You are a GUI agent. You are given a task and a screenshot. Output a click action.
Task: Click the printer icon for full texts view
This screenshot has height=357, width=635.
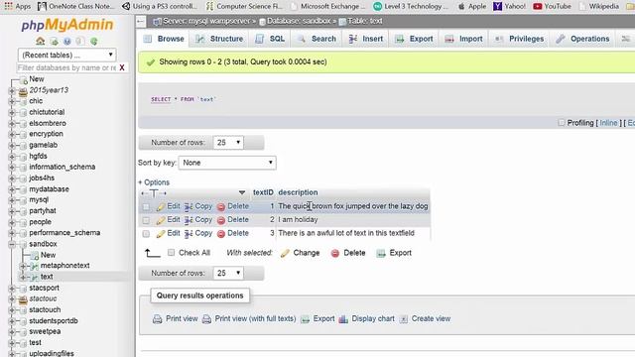(206, 319)
